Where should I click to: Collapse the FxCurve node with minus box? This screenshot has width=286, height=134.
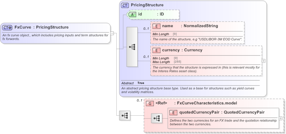point(112,33)
